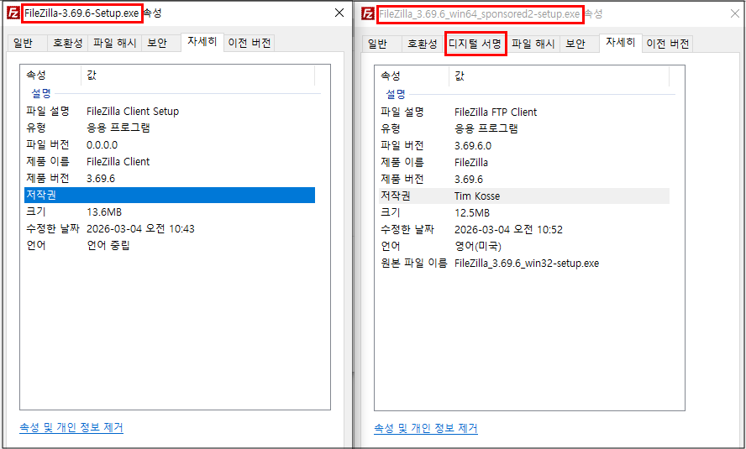The height and width of the screenshot is (449, 746).
Task: Select size value '12.5MB'
Action: click(472, 213)
